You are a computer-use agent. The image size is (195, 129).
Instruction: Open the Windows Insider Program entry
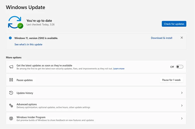pyautogui.click(x=31, y=117)
